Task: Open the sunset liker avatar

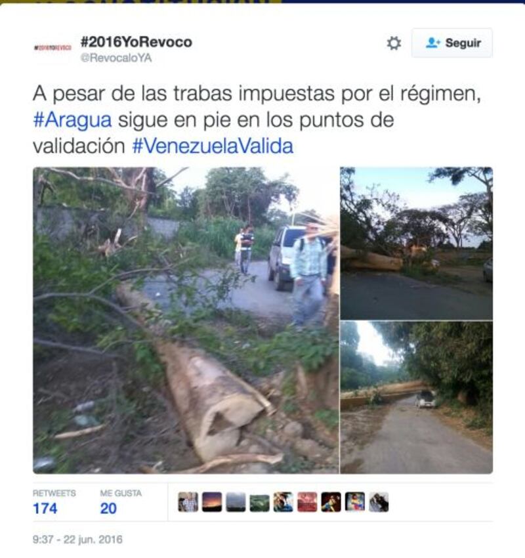Action: [x=212, y=502]
